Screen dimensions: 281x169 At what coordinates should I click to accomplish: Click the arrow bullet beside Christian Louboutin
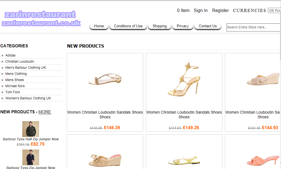pyautogui.click(x=3, y=62)
